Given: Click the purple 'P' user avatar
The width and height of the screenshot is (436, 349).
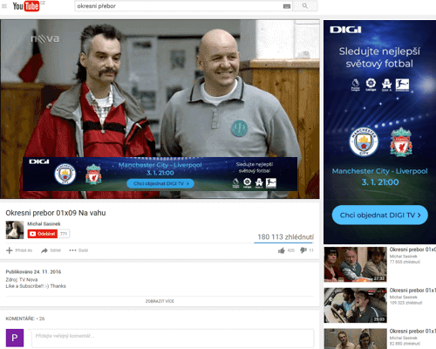Looking at the screenshot, I should pyautogui.click(x=15, y=338).
